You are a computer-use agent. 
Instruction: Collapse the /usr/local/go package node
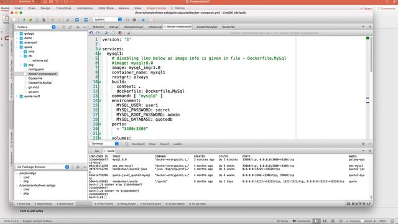(x=17, y=173)
